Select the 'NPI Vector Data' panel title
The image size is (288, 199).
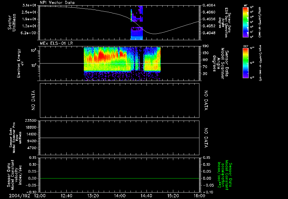click(x=57, y=3)
